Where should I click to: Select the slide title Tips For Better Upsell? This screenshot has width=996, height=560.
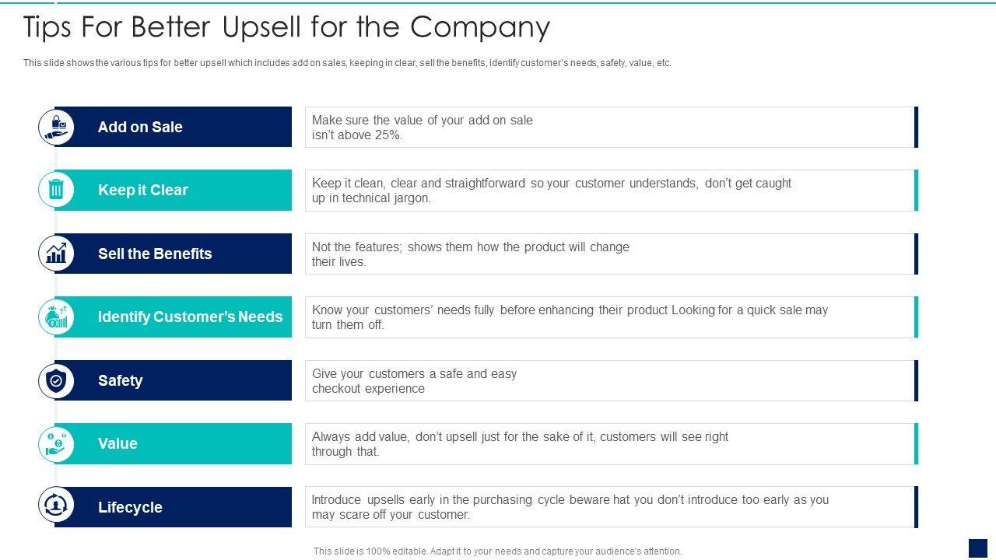pyautogui.click(x=286, y=26)
